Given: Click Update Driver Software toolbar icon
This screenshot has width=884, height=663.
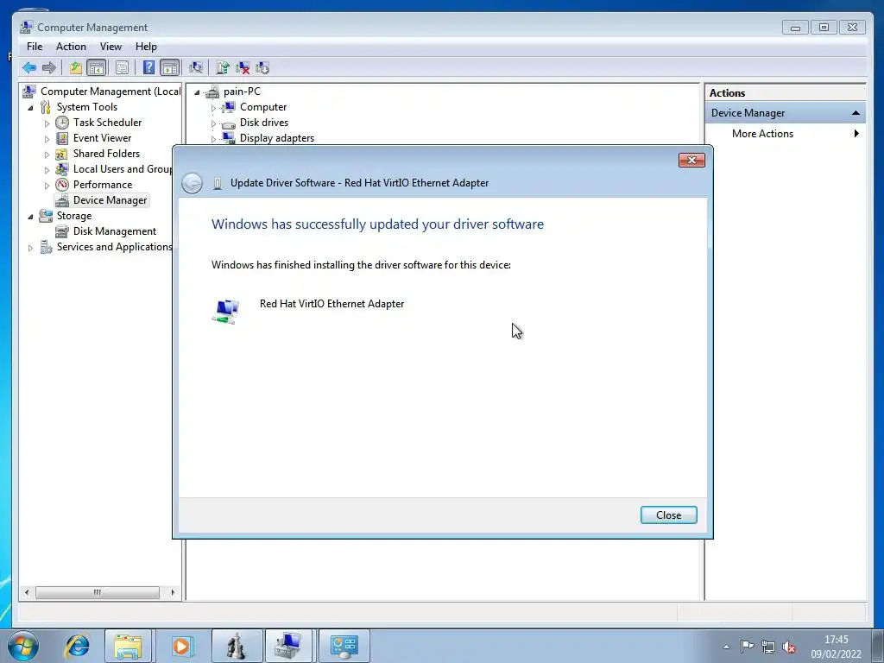Looking at the screenshot, I should coord(223,68).
